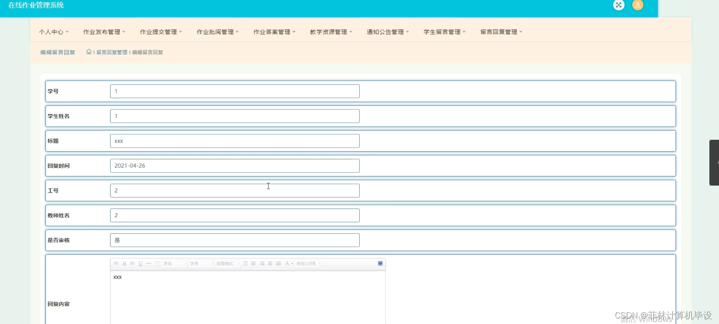This screenshot has width=719, height=324.
Task: Click the undo icon in editor toolbar
Action: click(x=116, y=264)
